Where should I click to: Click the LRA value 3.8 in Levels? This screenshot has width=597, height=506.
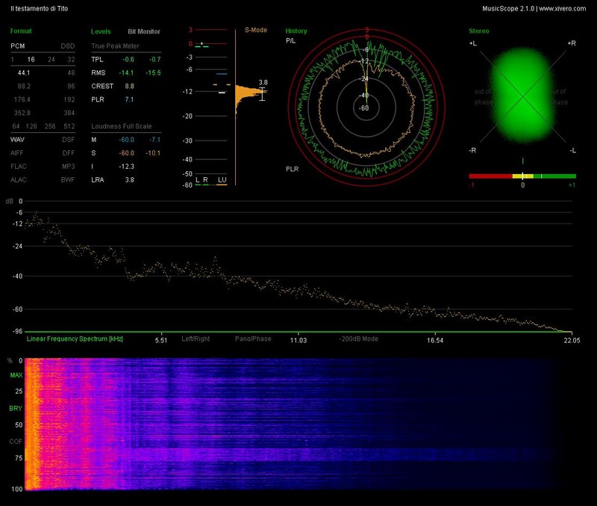(129, 179)
